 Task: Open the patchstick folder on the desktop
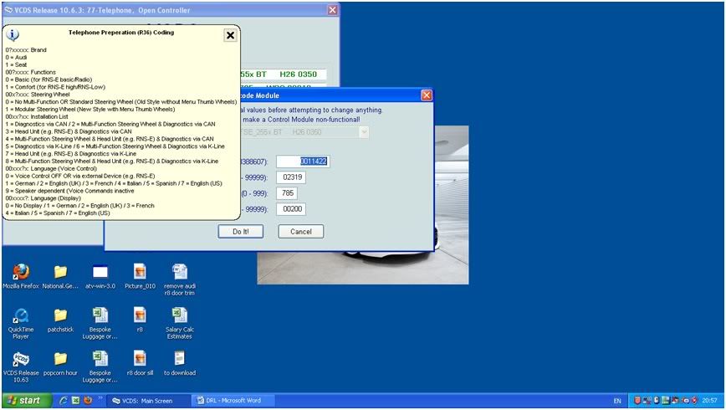(60, 316)
